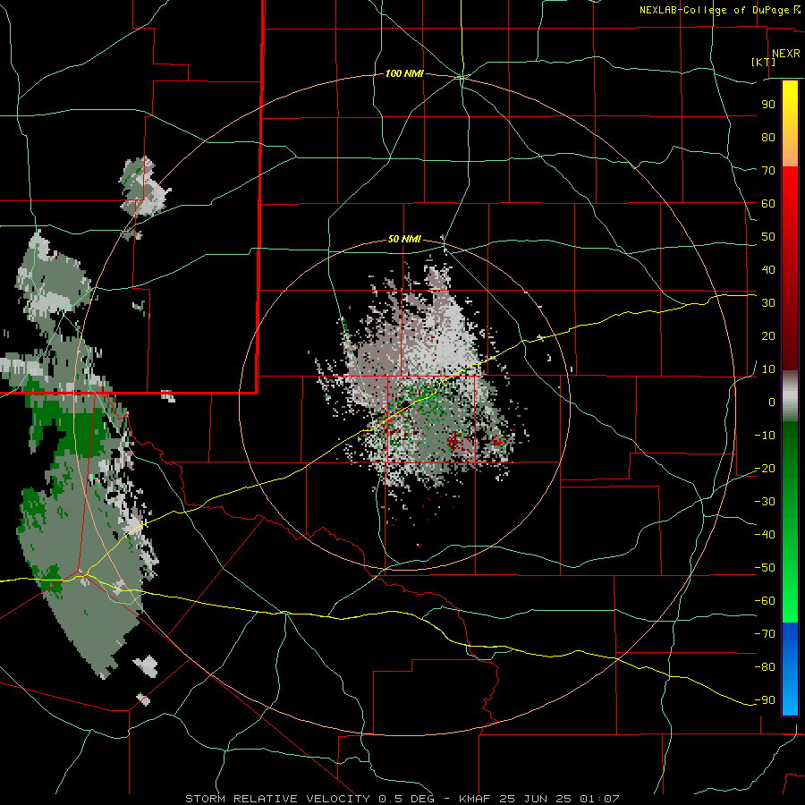The width and height of the screenshot is (805, 805).
Task: Click the 100 NMI range ring label
Action: (x=404, y=74)
